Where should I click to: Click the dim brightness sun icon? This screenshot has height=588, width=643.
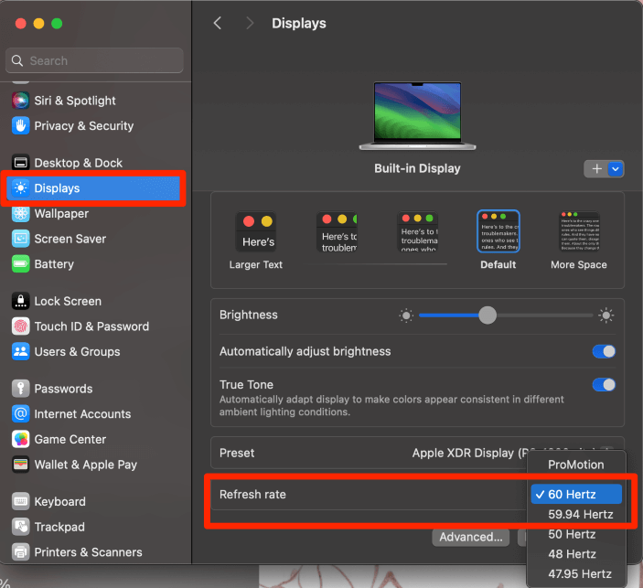(406, 315)
